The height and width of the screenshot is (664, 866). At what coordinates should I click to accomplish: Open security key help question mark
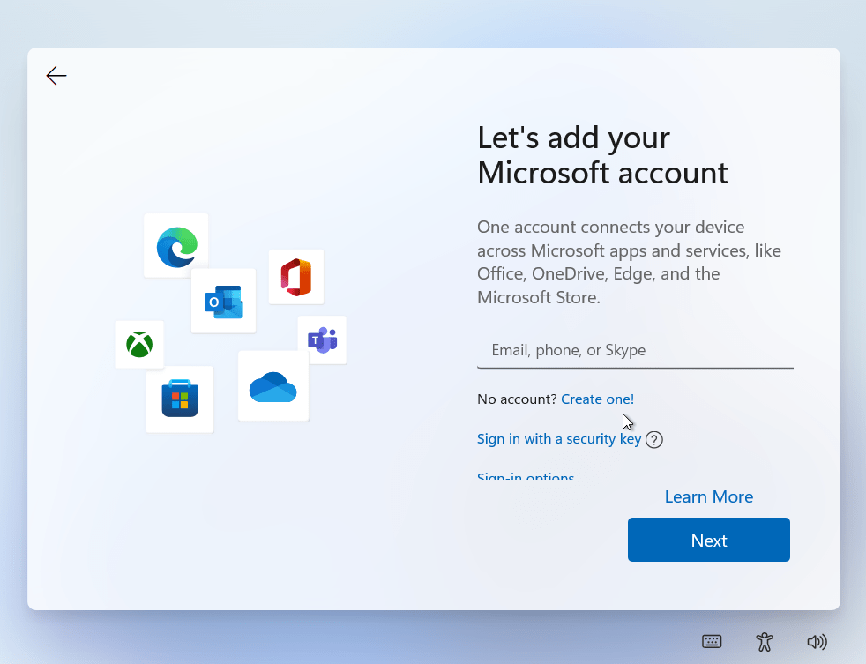654,440
